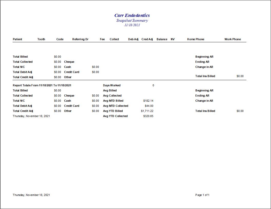The height and width of the screenshot is (209, 271).
Task: Click the Tooth column header
Action: (41, 39)
